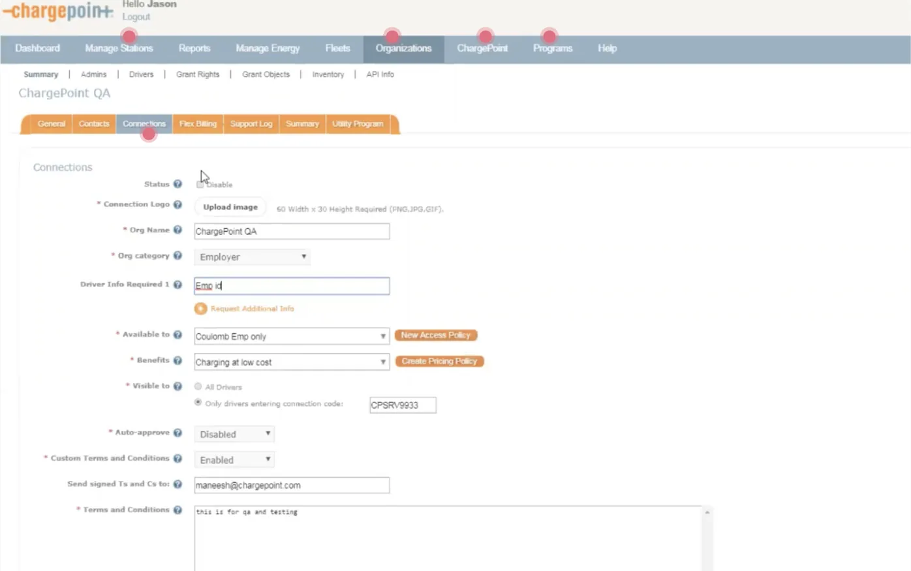Click the Driver Info Required 1 field
Image resolution: width=911 pixels, height=571 pixels.
pyautogui.click(x=292, y=286)
